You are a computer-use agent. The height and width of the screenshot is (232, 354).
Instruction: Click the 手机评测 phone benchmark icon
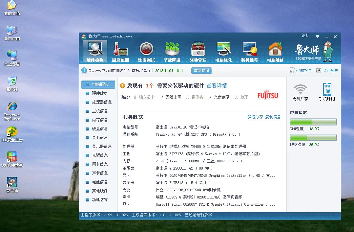click(327, 92)
